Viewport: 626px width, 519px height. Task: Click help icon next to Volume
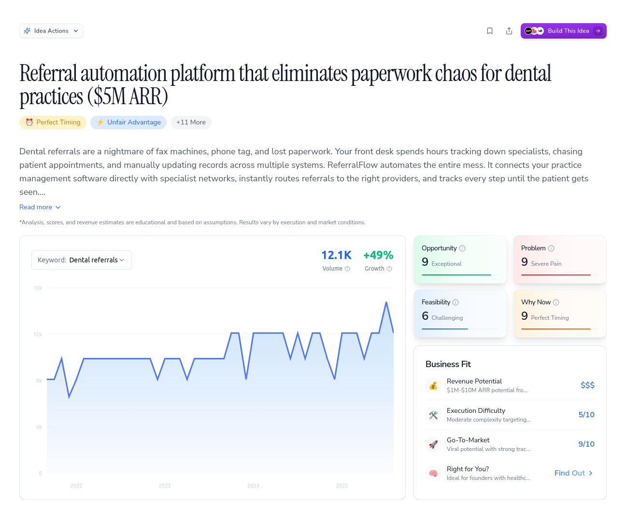pyautogui.click(x=347, y=269)
